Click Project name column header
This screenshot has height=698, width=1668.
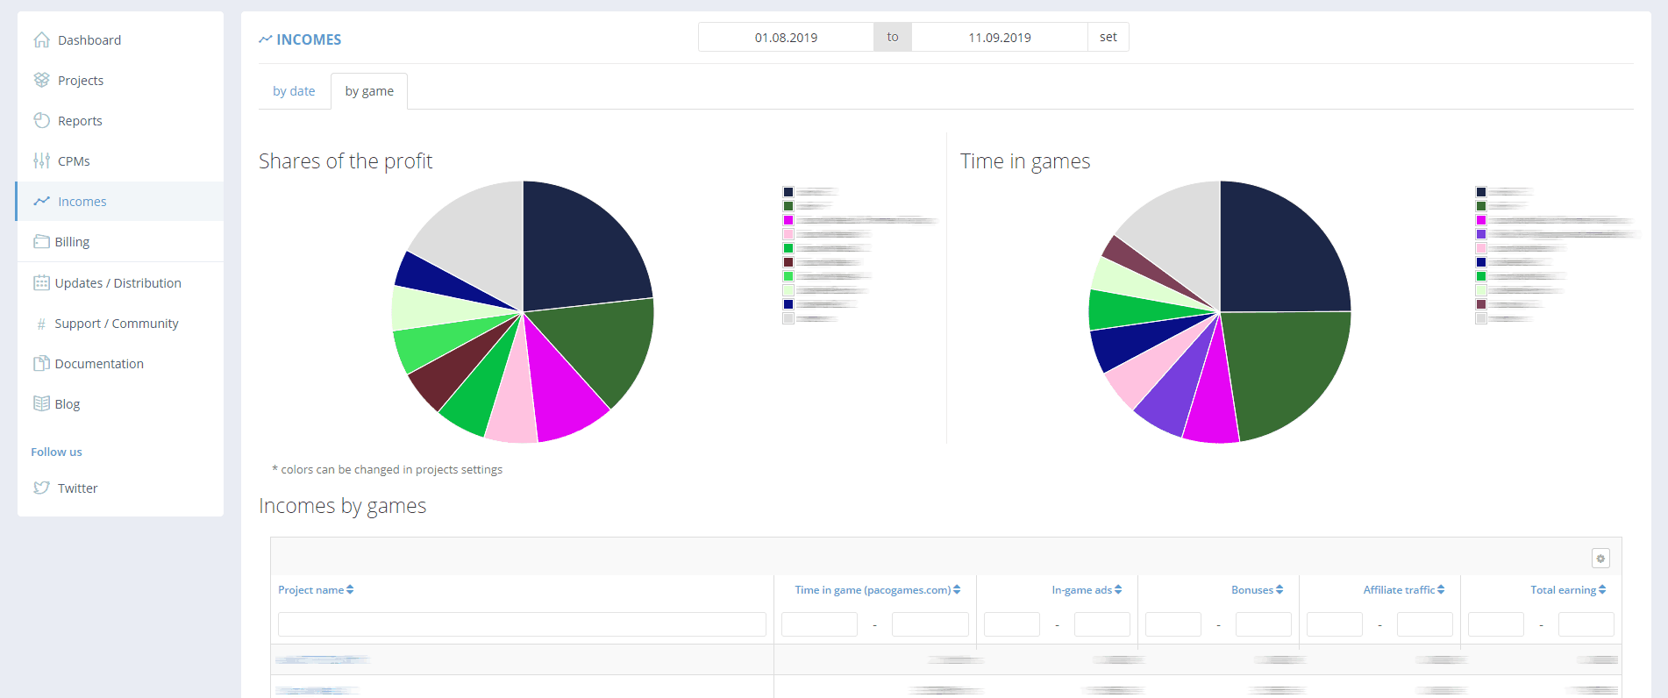pos(316,590)
